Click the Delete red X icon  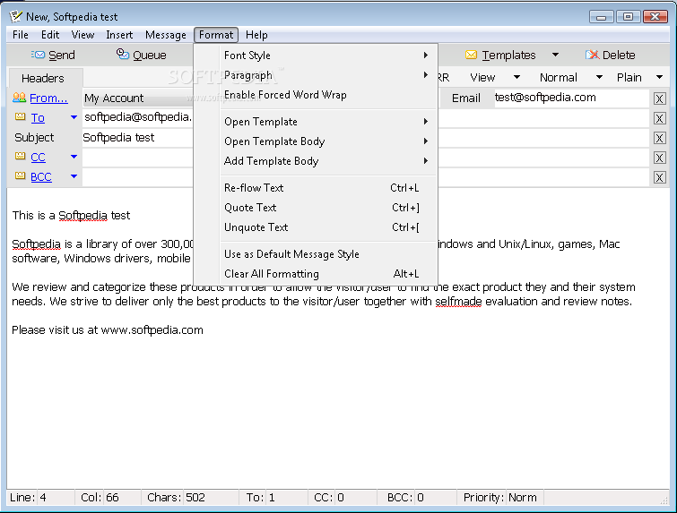[593, 55]
